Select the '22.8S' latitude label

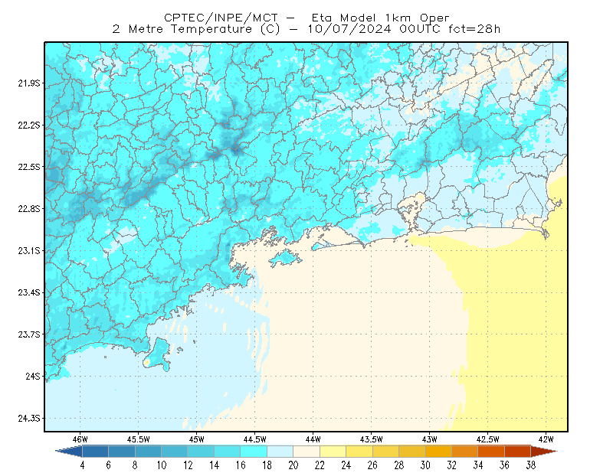[x=29, y=209]
